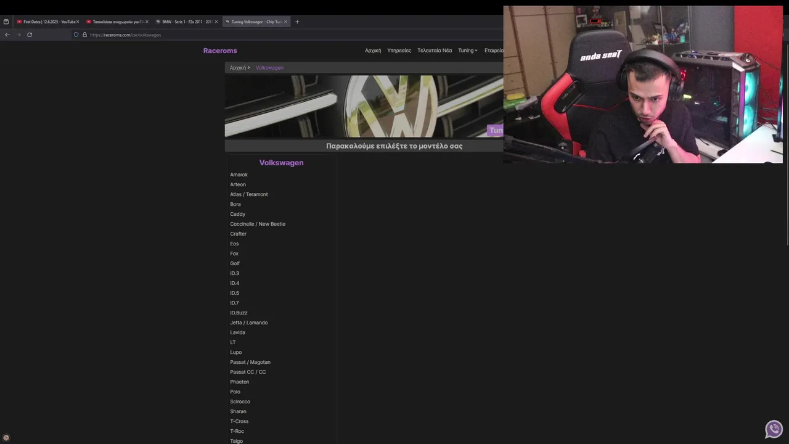Select the T-Cross model

coord(239,421)
